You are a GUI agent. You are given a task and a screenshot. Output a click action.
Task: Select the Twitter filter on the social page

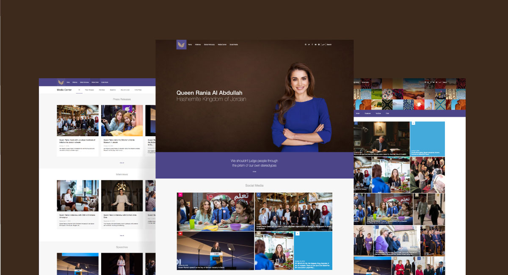[x=358, y=113]
